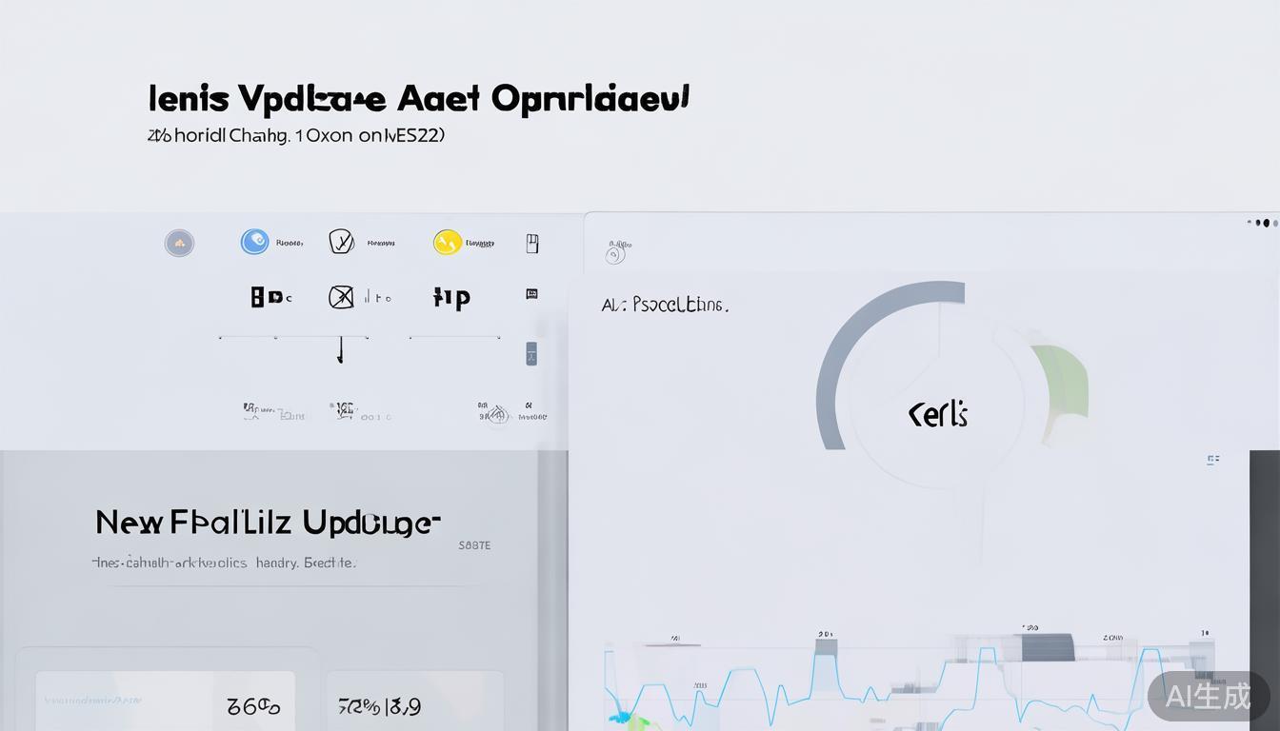The image size is (1280, 731).
Task: Click the crossed-out box icon in second row
Action: tap(341, 298)
